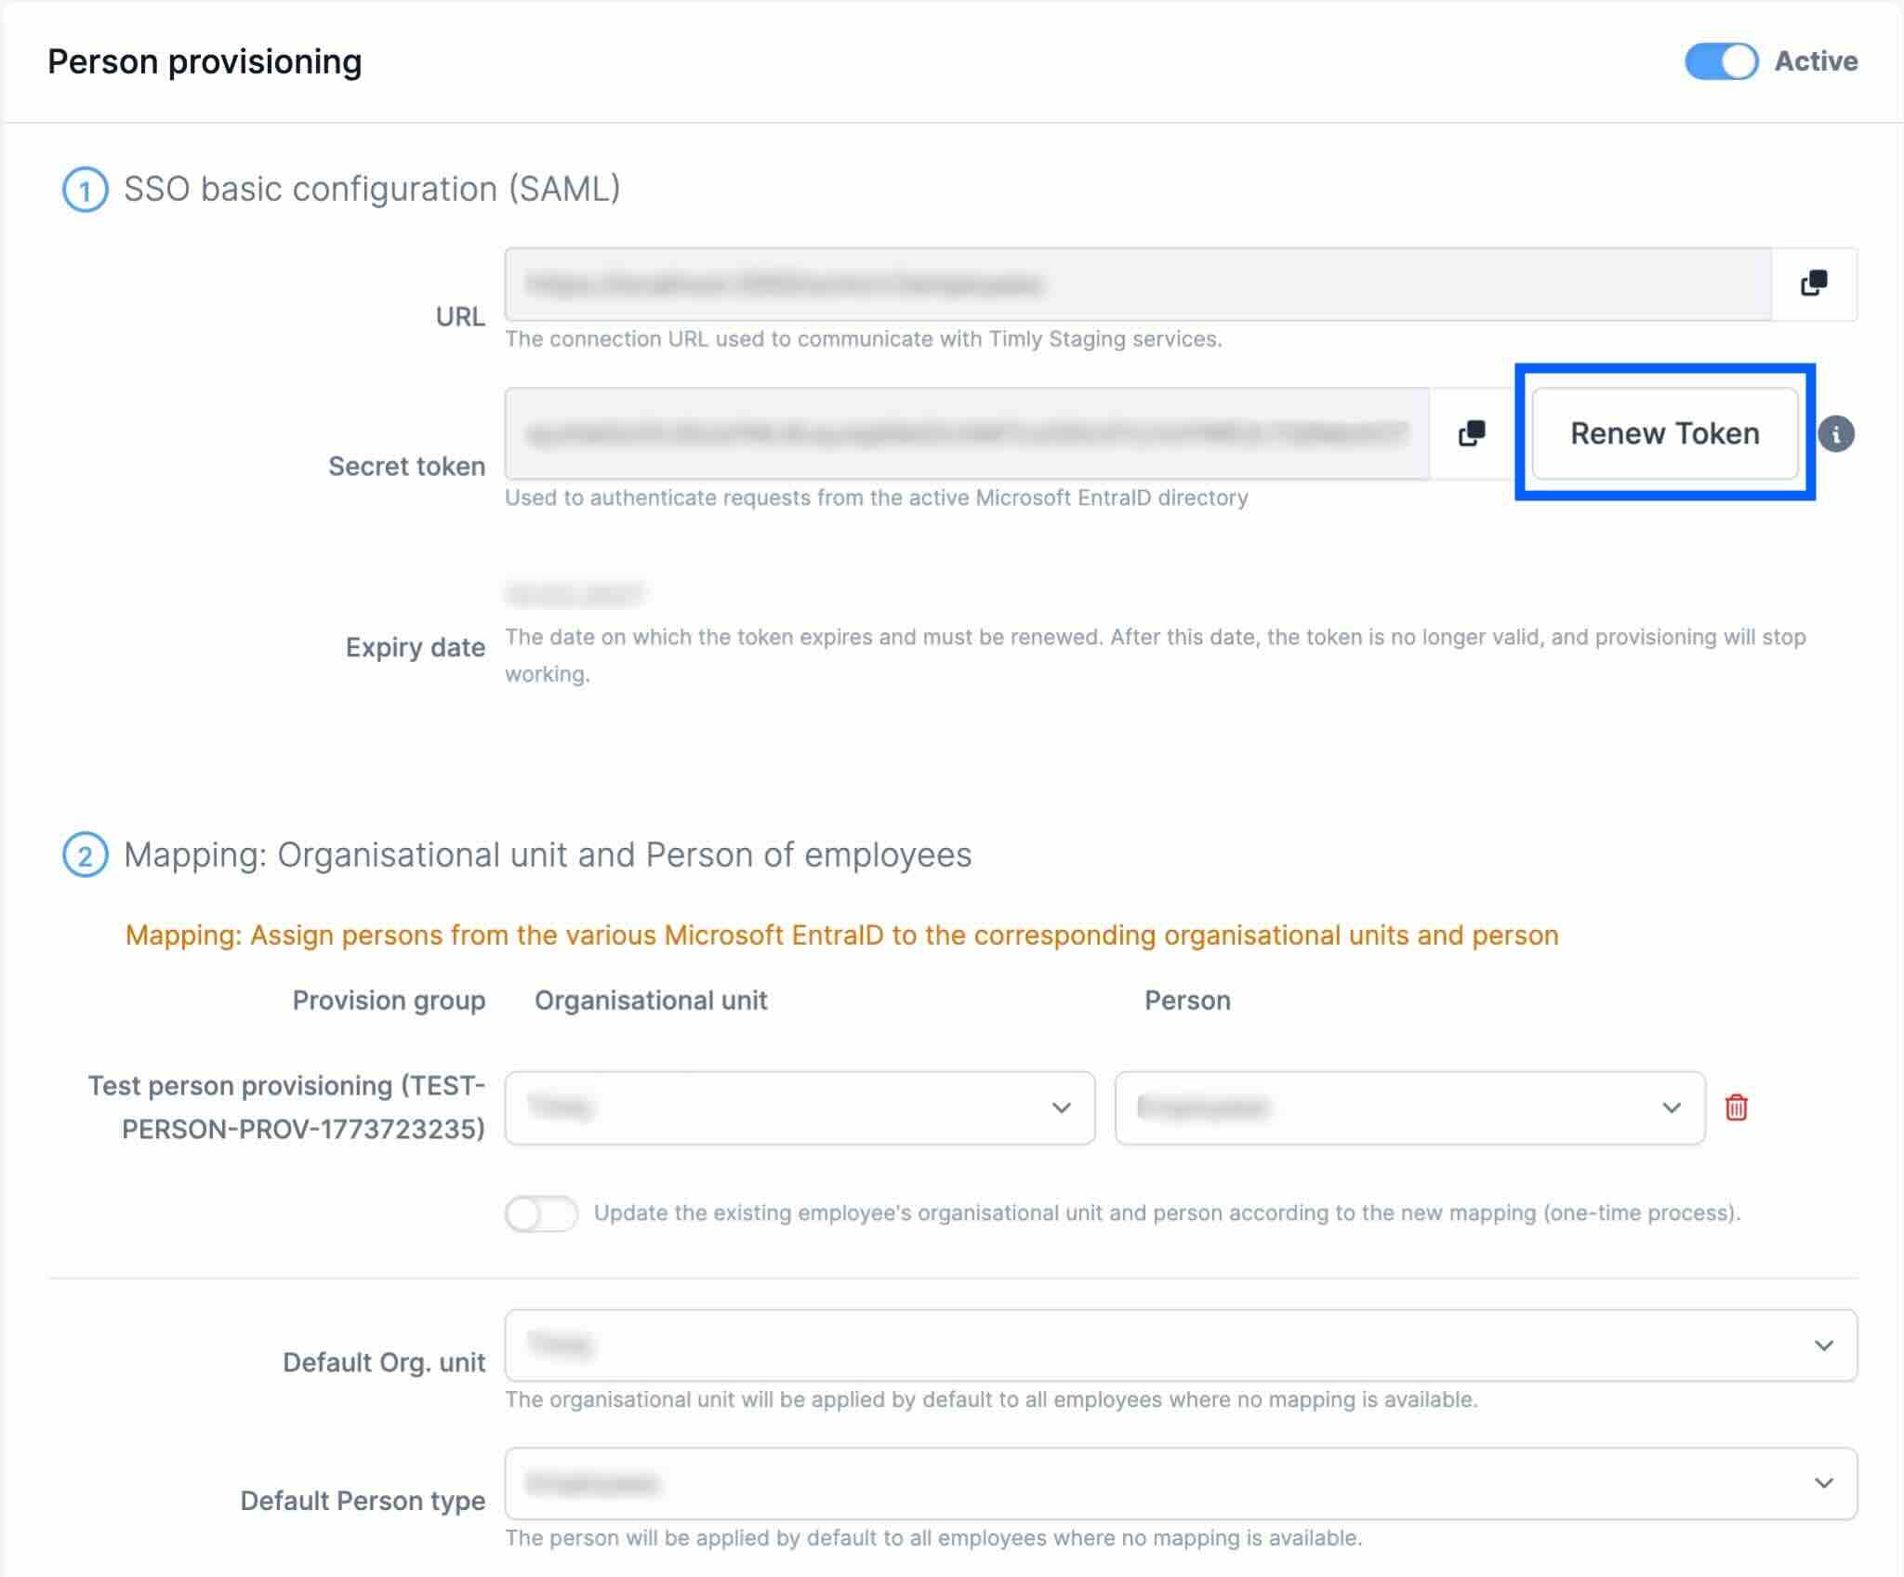Click the Person provisioning heading
1904x1577 pixels.
[205, 62]
